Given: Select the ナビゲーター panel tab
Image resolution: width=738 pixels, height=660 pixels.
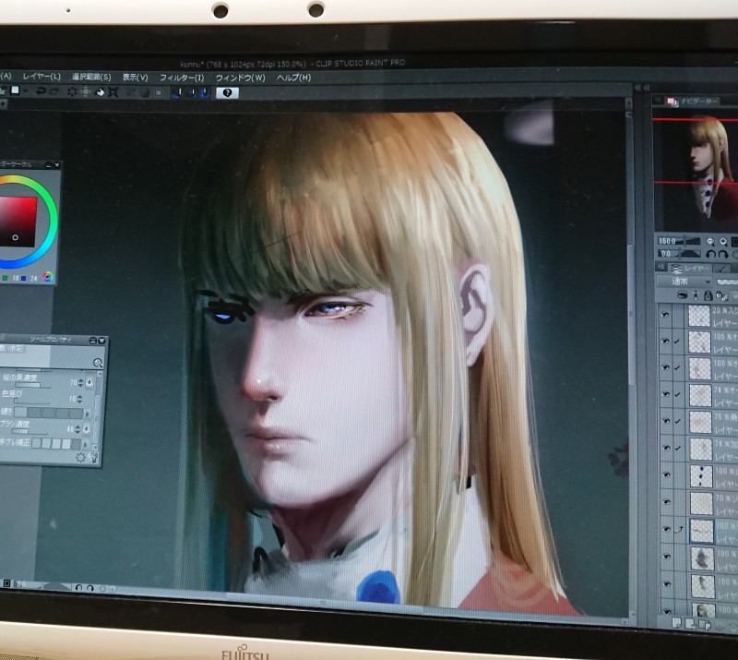Looking at the screenshot, I should point(692,102).
